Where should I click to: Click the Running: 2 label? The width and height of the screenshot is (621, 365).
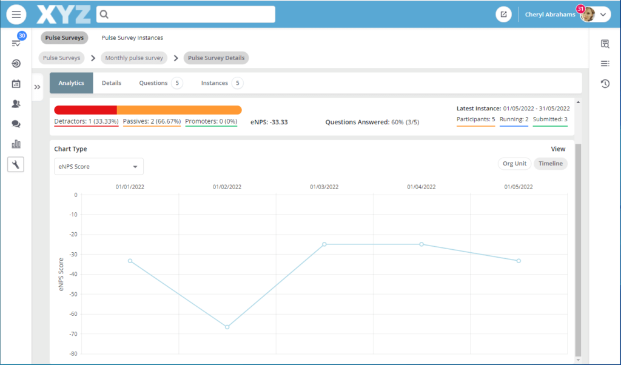click(514, 119)
